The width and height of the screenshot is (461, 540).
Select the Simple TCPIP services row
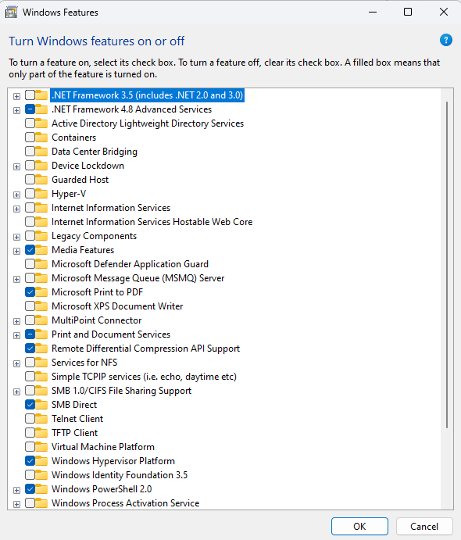144,377
